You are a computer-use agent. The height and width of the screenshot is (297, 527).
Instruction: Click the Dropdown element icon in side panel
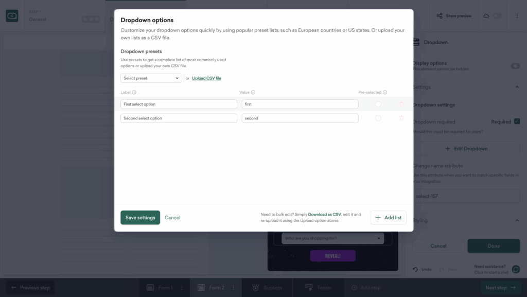coord(416,42)
